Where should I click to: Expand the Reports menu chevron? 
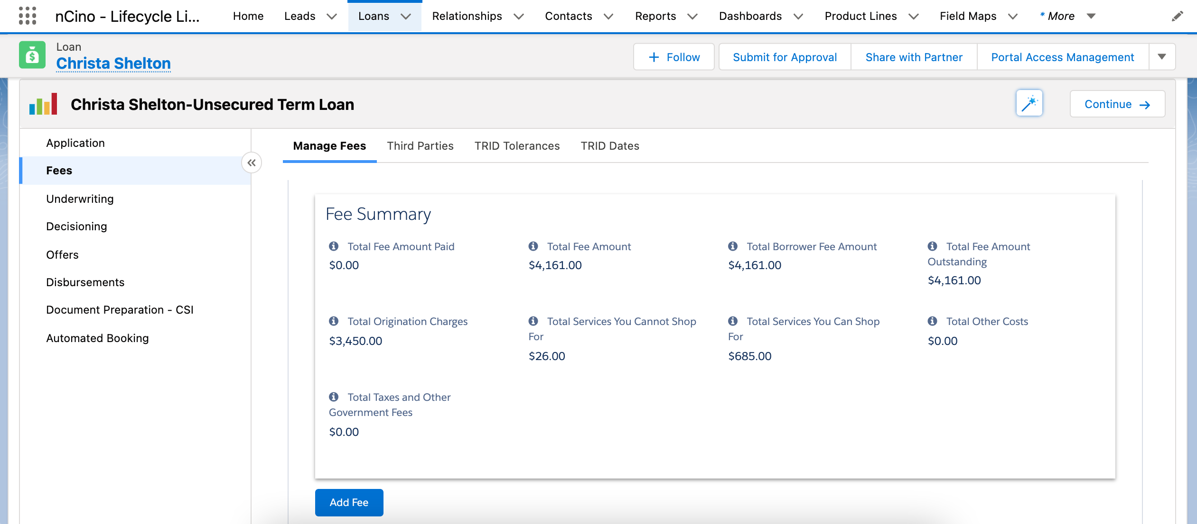tap(692, 17)
